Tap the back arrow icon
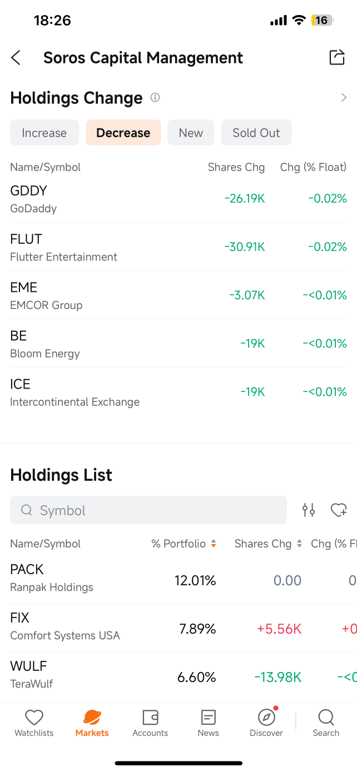Image resolution: width=357 pixels, height=772 pixels. [x=16, y=57]
